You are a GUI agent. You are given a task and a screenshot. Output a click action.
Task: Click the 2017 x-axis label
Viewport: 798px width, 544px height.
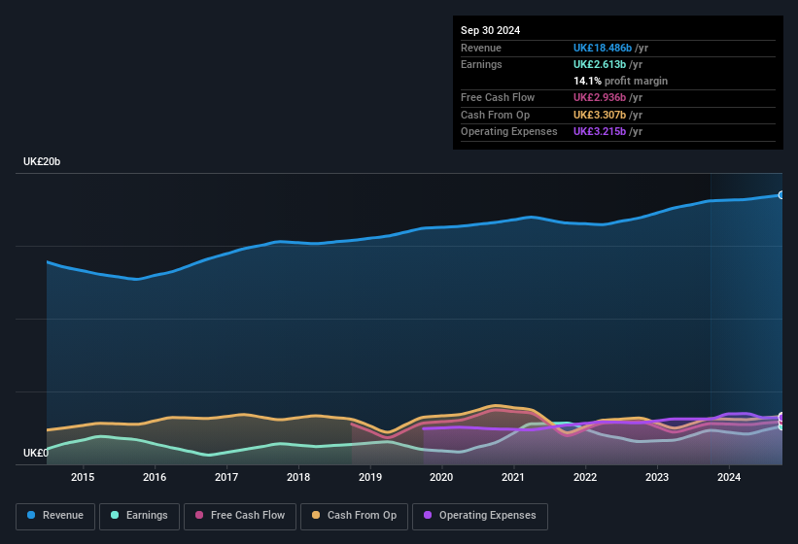[226, 477]
